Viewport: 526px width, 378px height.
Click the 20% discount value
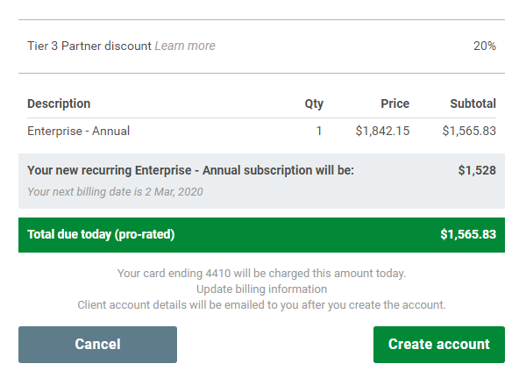click(485, 46)
